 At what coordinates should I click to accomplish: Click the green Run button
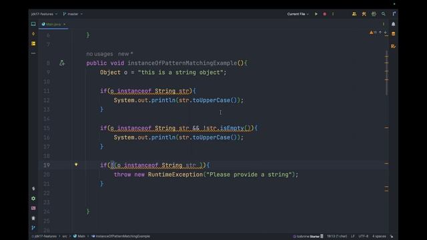[316, 14]
